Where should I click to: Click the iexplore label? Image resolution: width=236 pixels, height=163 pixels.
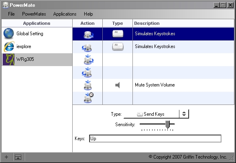click(x=24, y=46)
